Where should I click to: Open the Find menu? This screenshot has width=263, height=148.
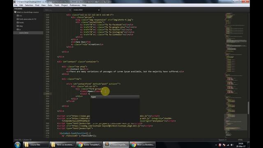[x=37, y=5]
